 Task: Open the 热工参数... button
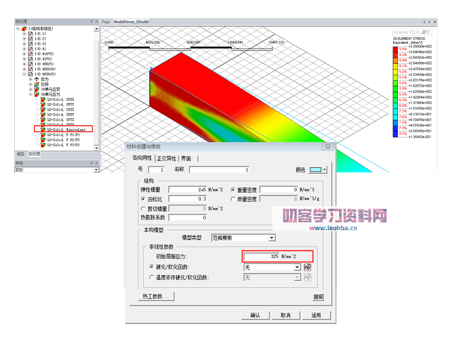click(156, 296)
